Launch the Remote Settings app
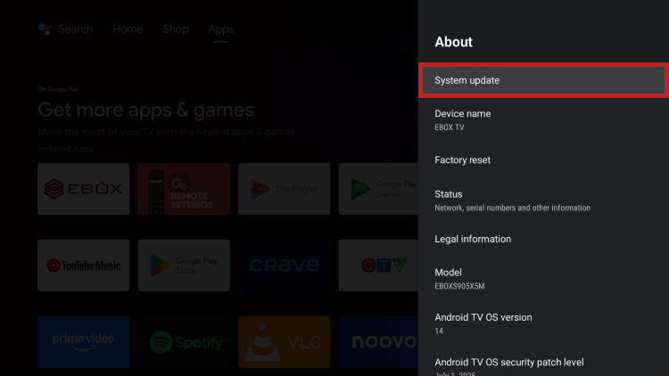Screen dimensions: 669x376 click(x=184, y=189)
